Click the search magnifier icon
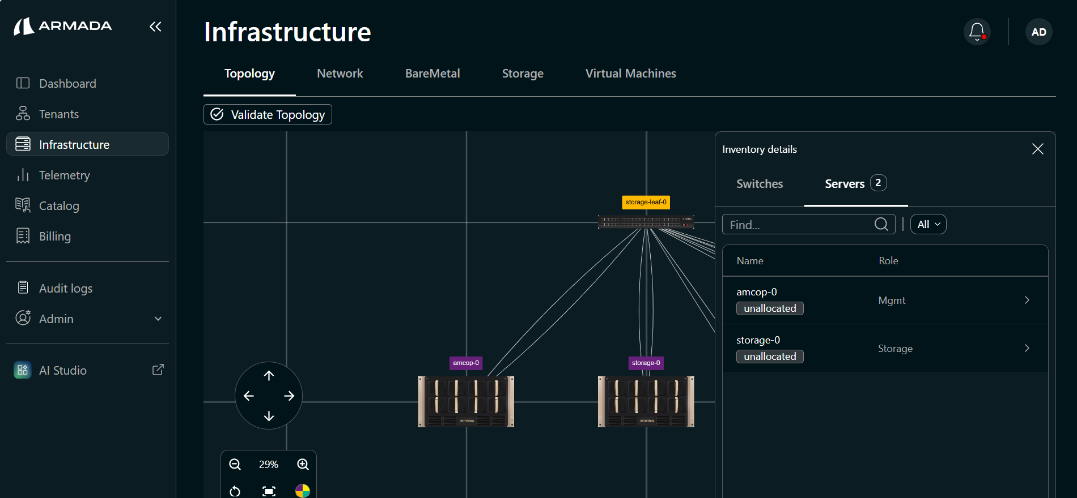1077x498 pixels. (881, 224)
